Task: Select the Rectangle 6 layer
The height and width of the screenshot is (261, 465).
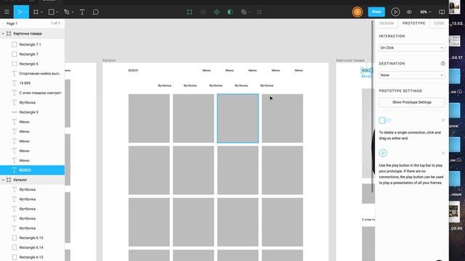Action: point(32,64)
